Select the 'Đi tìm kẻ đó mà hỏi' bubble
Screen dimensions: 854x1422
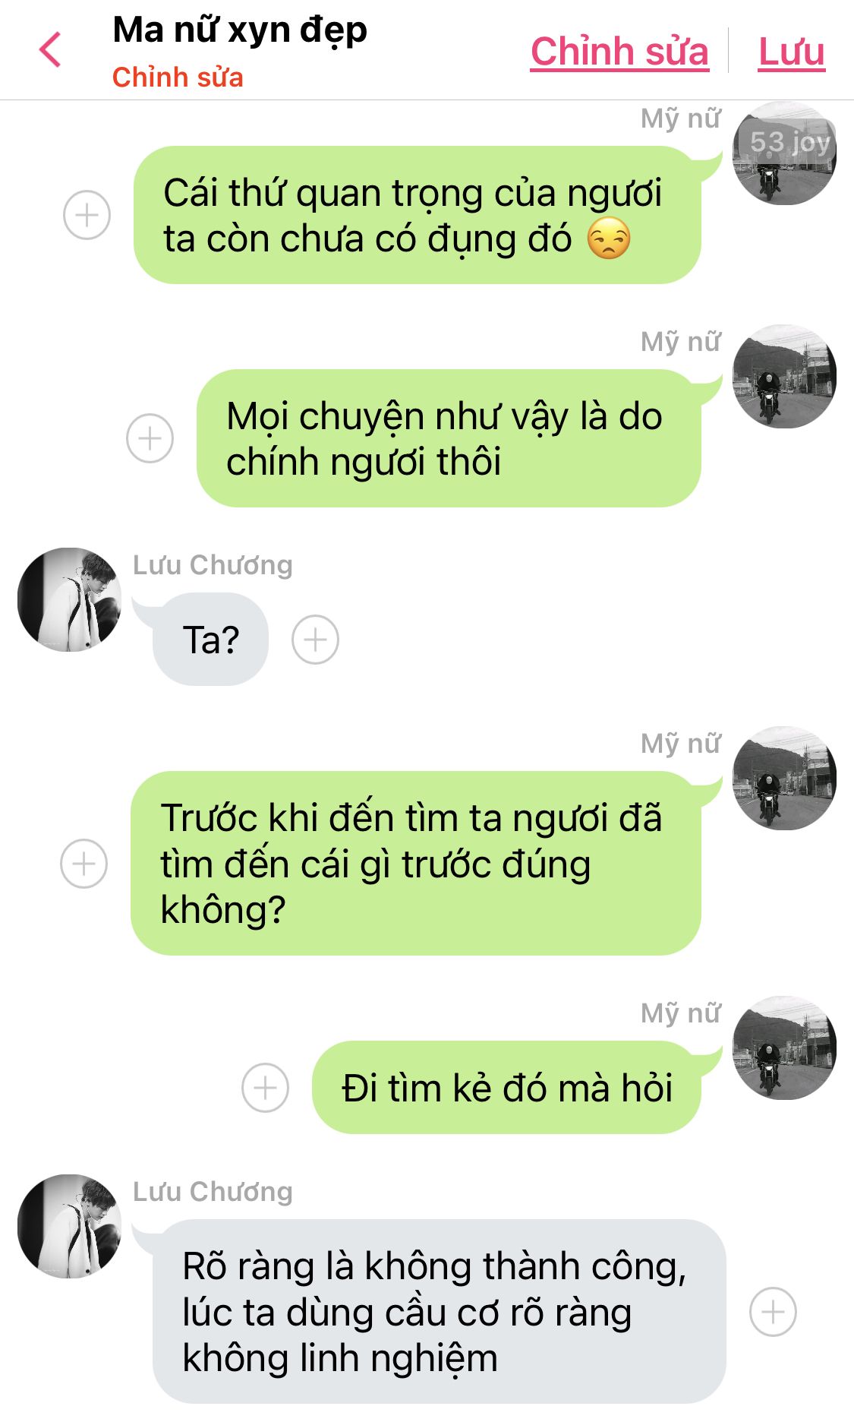pyautogui.click(x=506, y=1087)
